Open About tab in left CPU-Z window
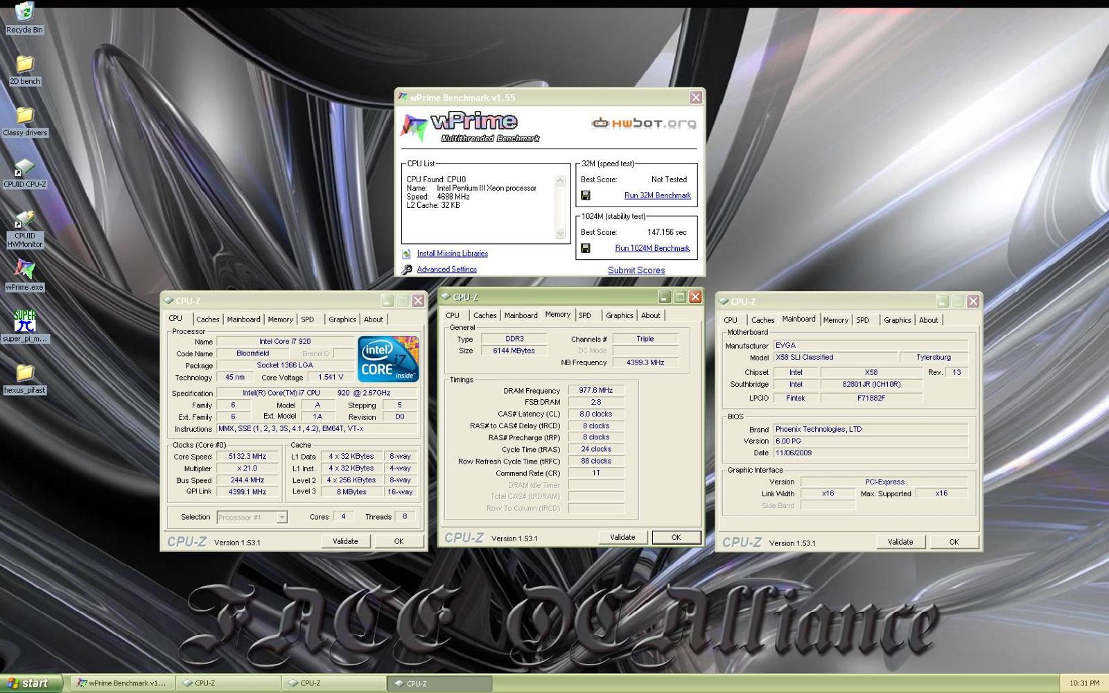This screenshot has height=693, width=1109. pyautogui.click(x=374, y=319)
